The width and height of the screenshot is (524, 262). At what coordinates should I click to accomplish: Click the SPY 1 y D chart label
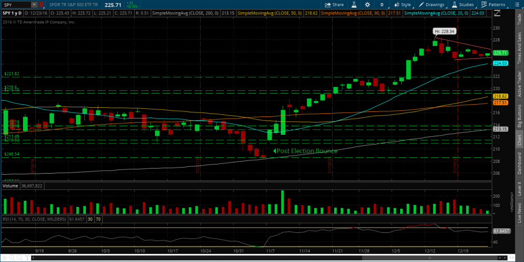[x=12, y=13]
